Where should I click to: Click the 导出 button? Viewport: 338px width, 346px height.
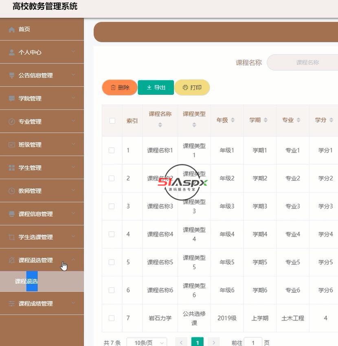(156, 88)
